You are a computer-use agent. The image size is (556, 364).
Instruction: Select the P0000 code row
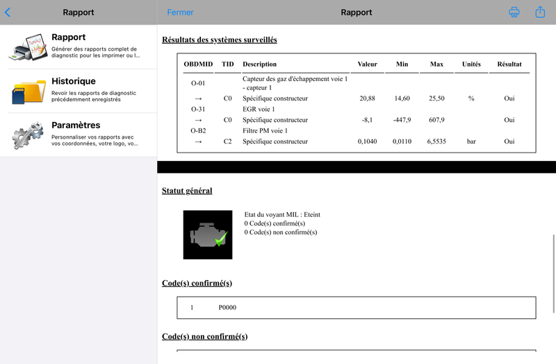pyautogui.click(x=357, y=308)
